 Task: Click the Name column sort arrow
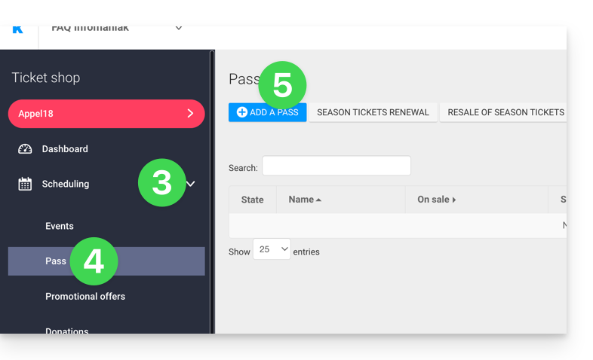[318, 200]
